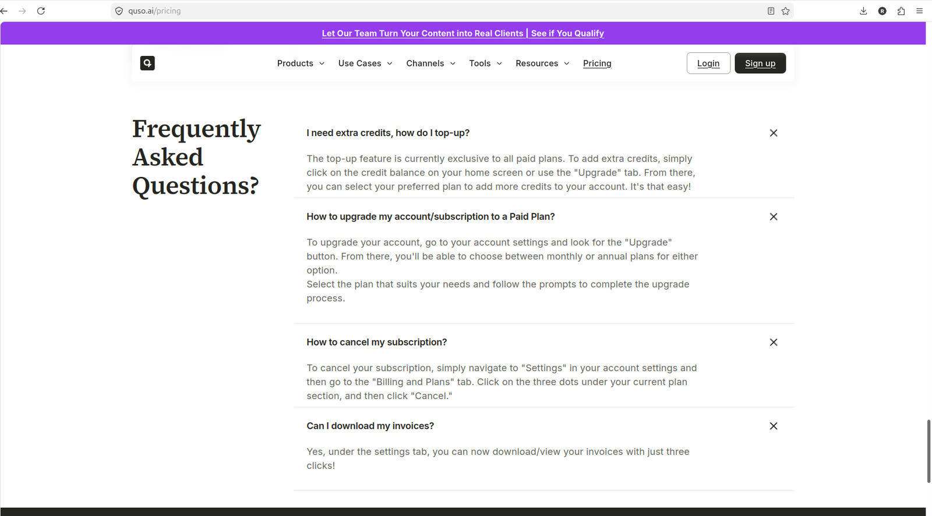
Task: Click answer text starting 'To upgrade your account'
Action: click(502, 270)
